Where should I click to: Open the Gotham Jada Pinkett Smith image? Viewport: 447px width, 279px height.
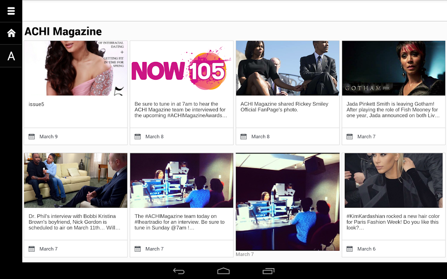click(x=393, y=68)
